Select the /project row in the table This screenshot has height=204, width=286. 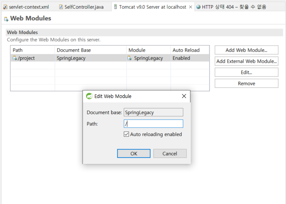coord(110,58)
